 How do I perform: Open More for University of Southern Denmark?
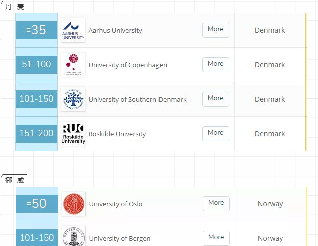(216, 99)
